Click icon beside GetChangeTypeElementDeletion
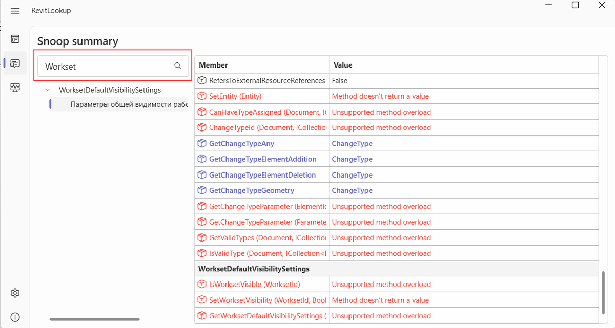The height and width of the screenshot is (328, 615). [202, 175]
